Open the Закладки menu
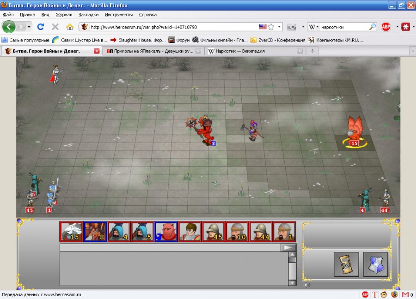The image size is (416, 299). (89, 15)
